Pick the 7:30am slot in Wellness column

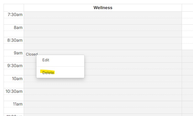(103, 15)
